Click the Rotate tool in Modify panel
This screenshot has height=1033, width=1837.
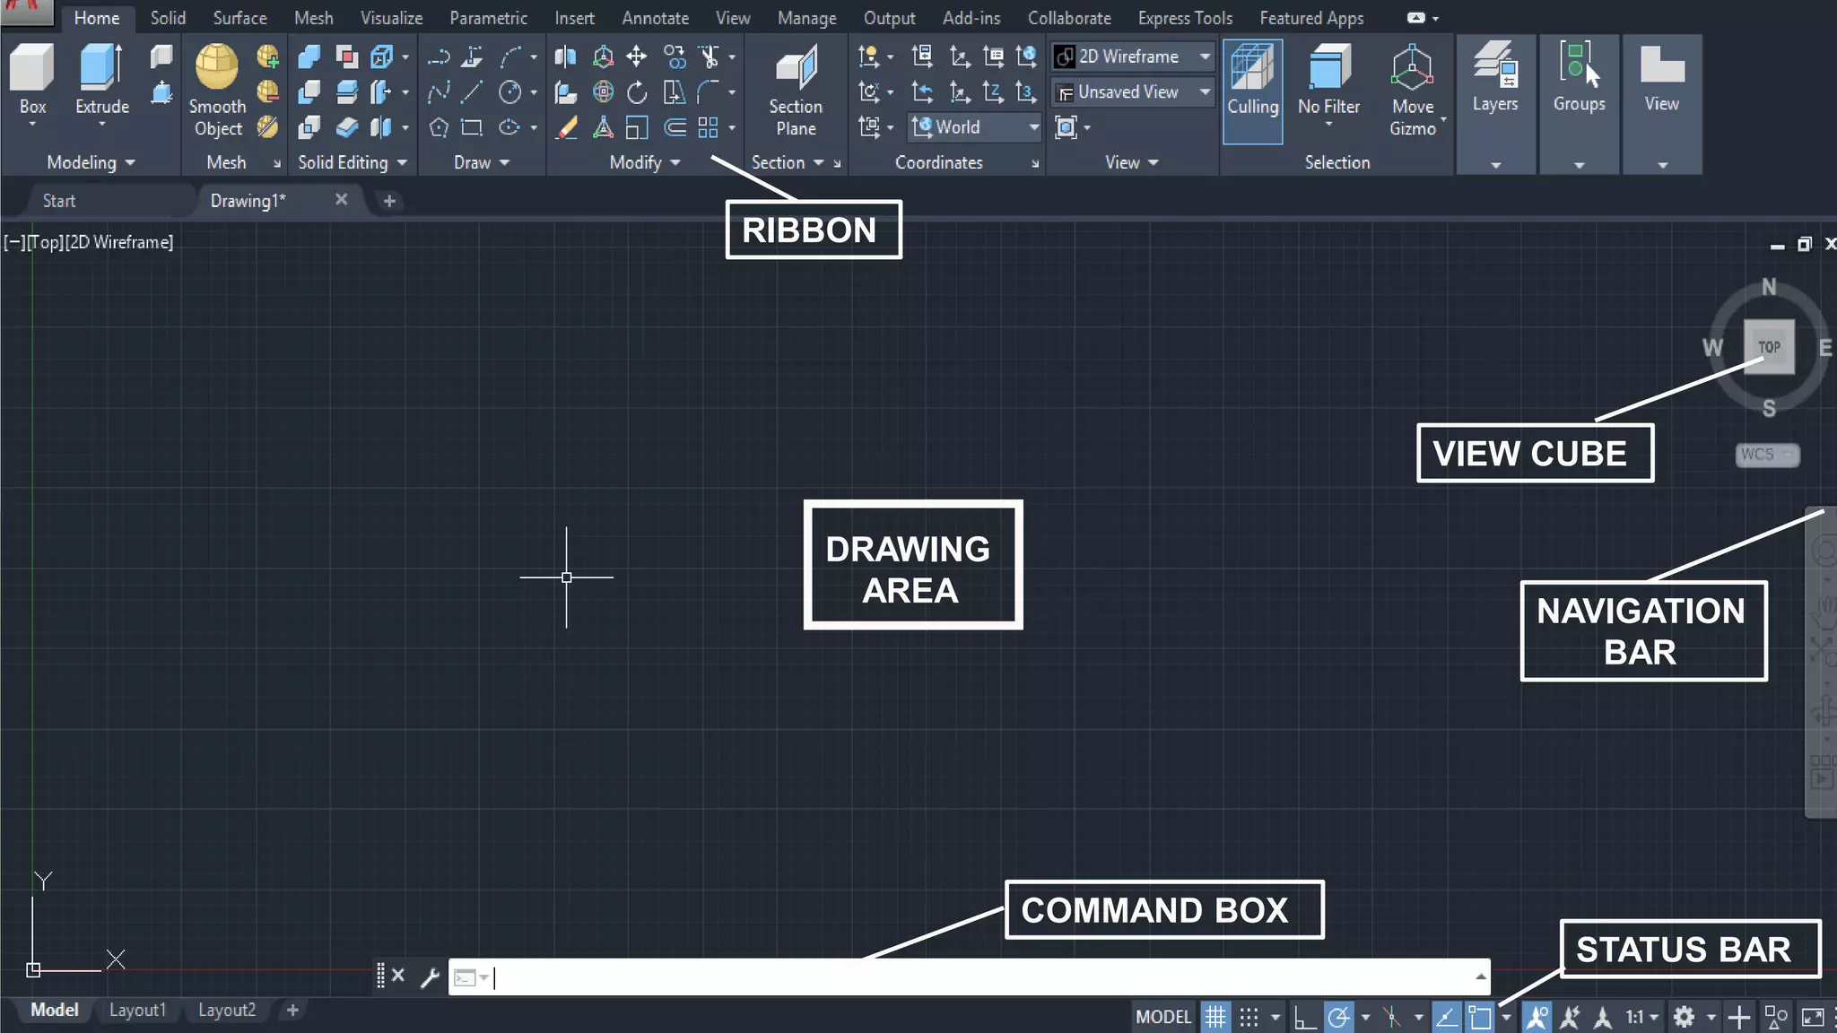(x=637, y=91)
